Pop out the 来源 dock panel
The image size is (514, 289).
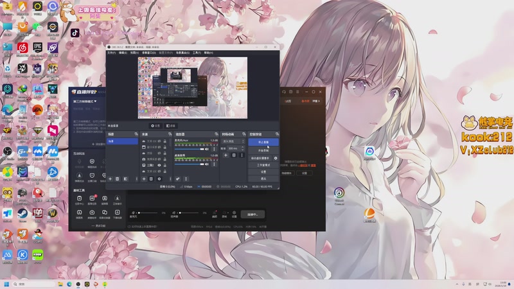click(170, 134)
